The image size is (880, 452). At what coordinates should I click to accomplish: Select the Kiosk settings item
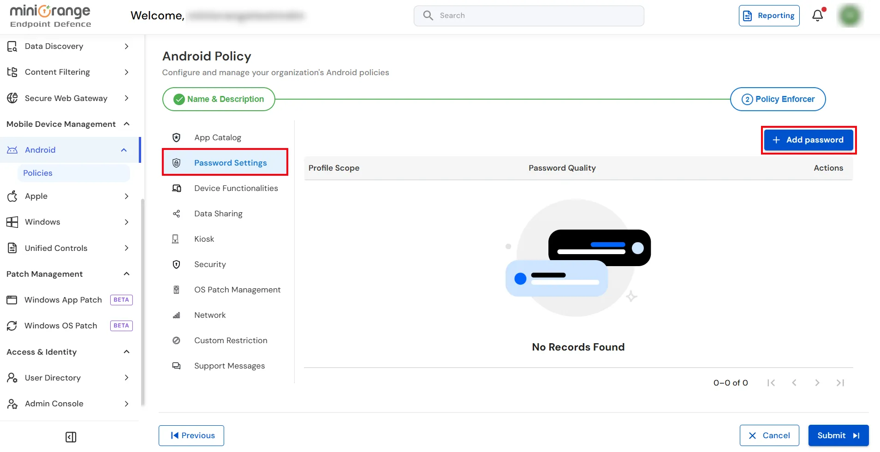coord(225,239)
